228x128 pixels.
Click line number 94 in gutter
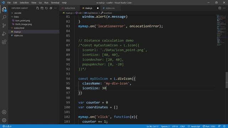pos(68,79)
